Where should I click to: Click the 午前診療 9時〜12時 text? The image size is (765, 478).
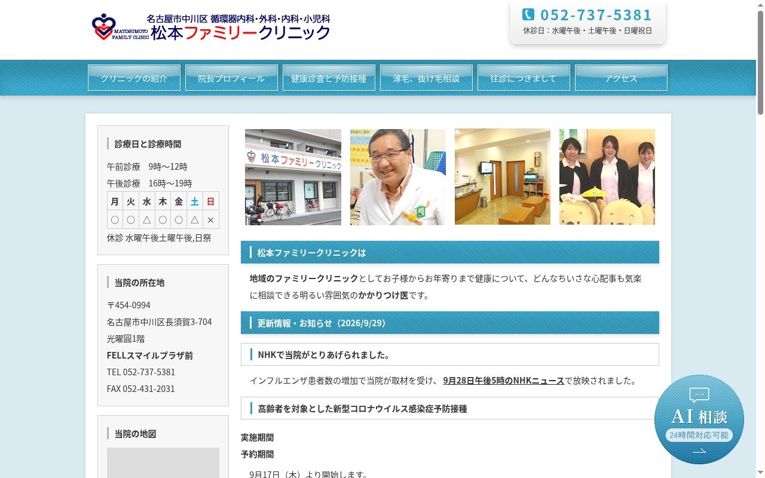147,167
